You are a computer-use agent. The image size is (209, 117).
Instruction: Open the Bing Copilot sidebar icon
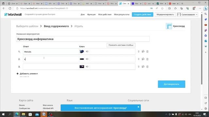(x=206, y=8)
